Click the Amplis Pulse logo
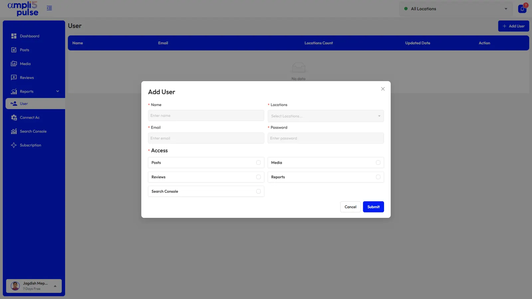 (x=23, y=9)
